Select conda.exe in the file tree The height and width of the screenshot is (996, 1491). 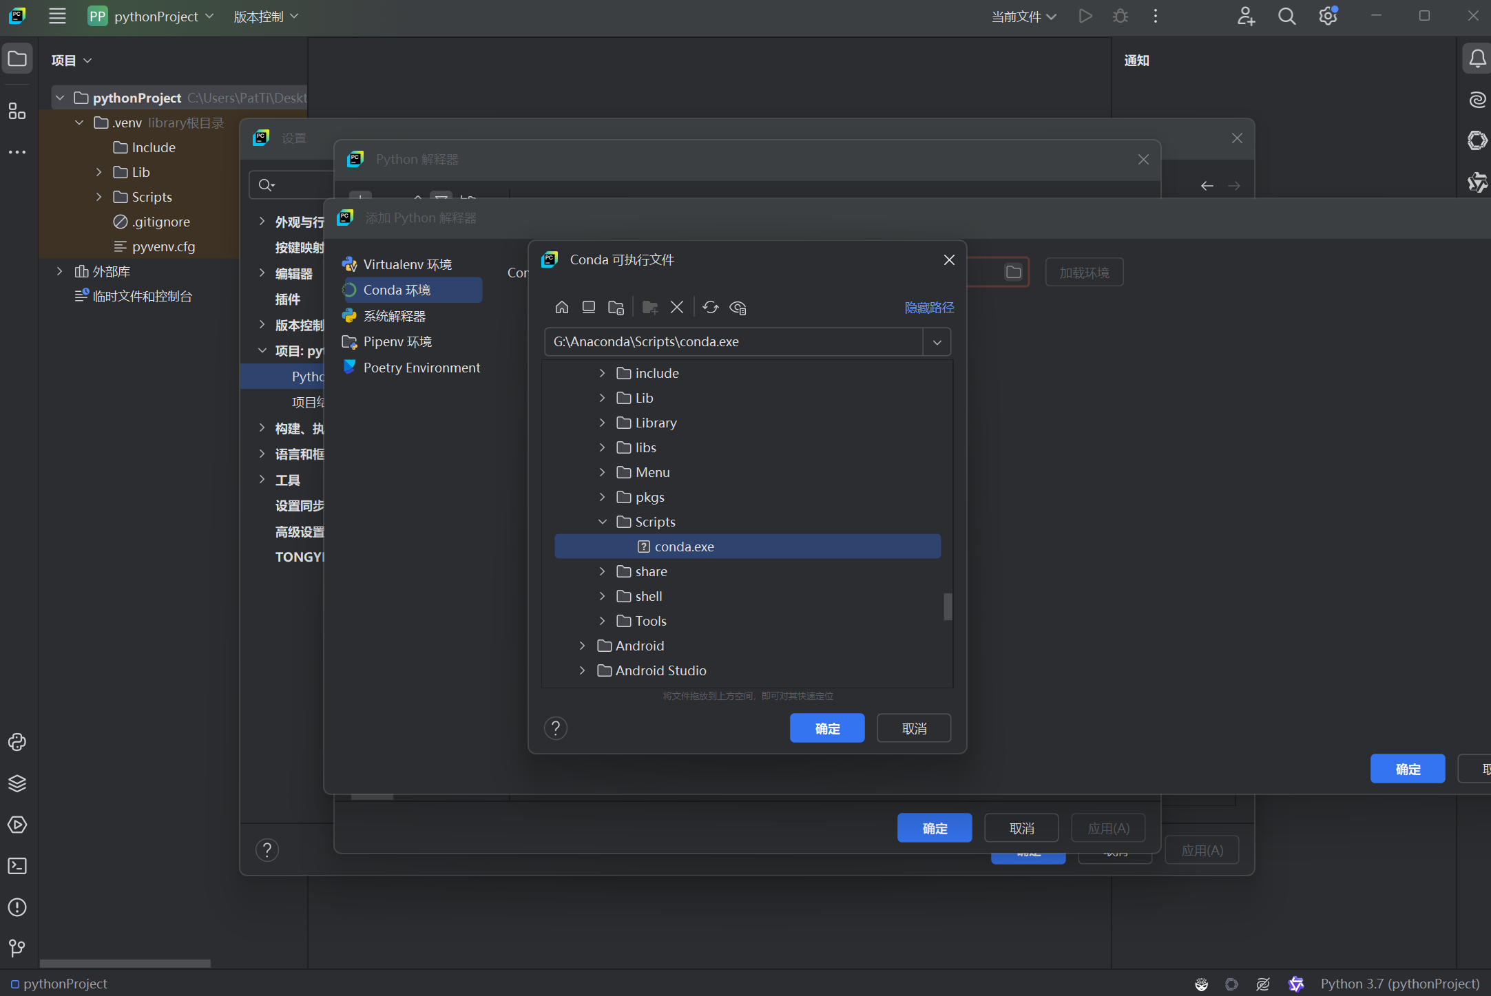(747, 547)
